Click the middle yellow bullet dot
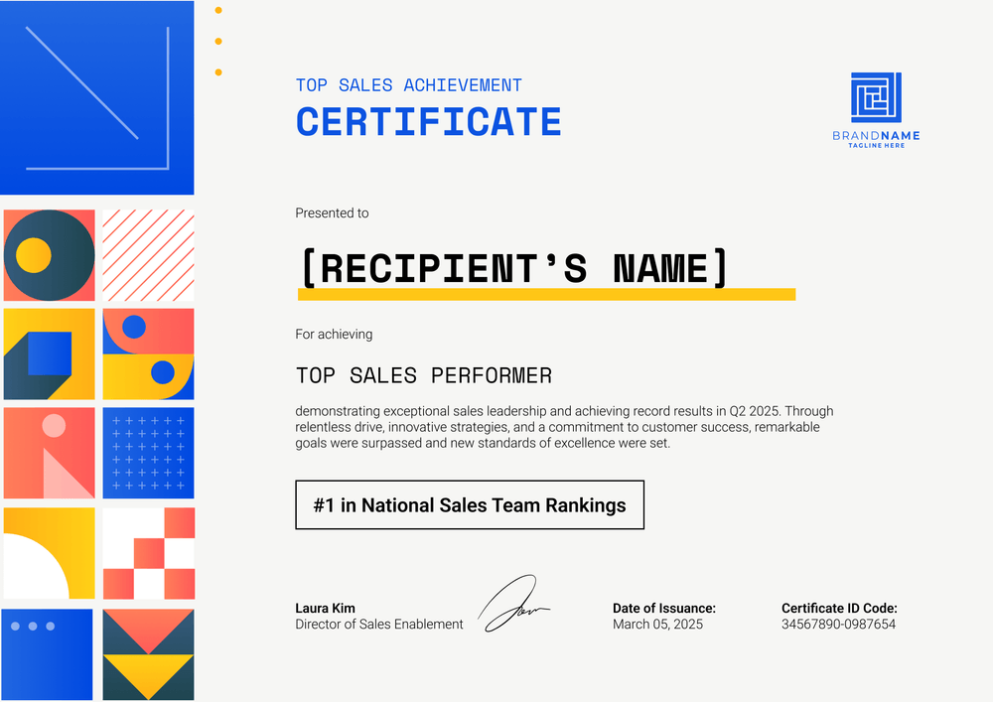Screen dimensions: 993x702 217,41
